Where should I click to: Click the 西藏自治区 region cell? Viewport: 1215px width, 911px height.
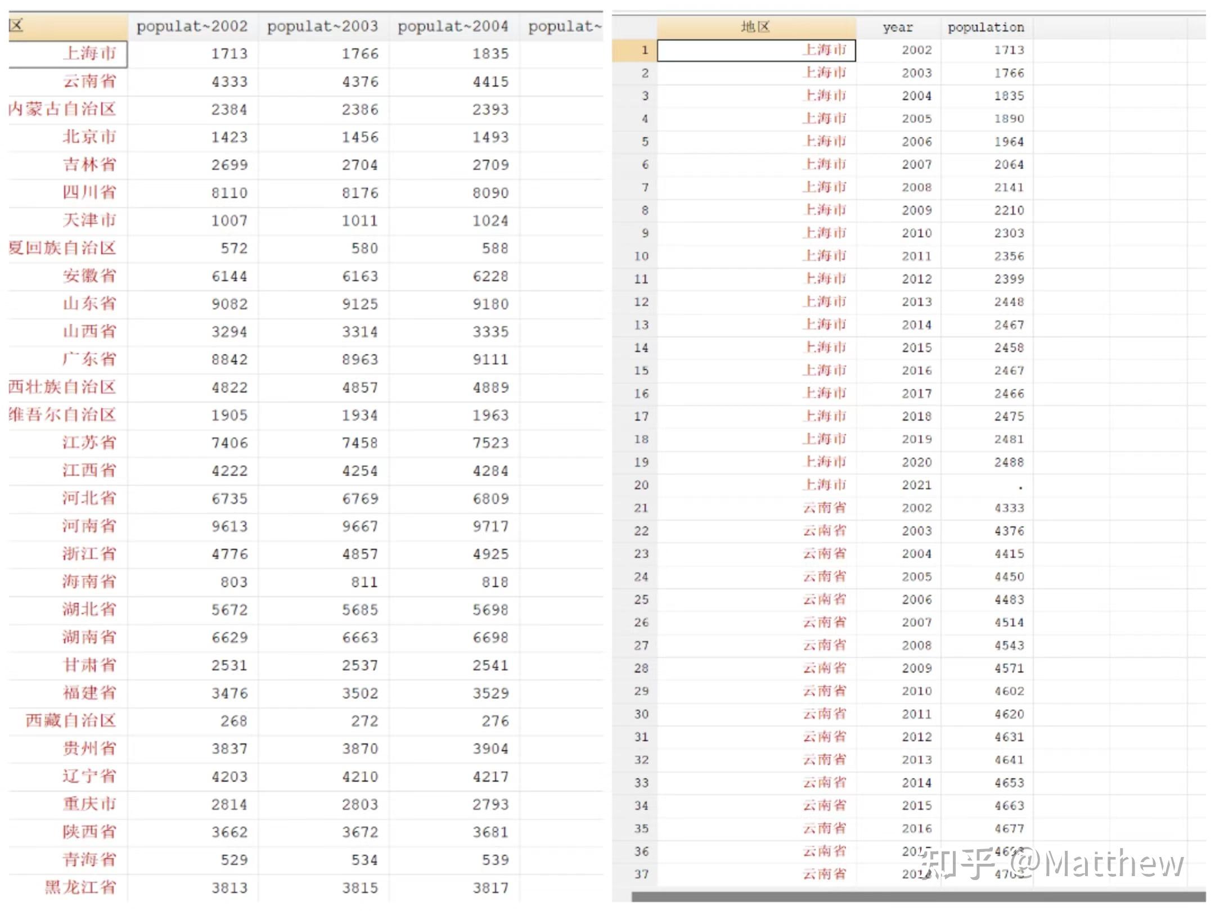tap(71, 721)
